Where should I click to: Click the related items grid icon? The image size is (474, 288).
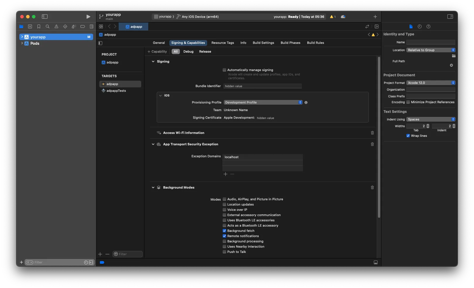click(x=101, y=27)
